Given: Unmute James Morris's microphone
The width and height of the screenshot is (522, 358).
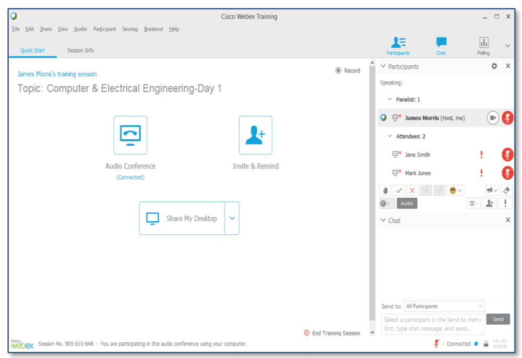Looking at the screenshot, I should click(507, 118).
